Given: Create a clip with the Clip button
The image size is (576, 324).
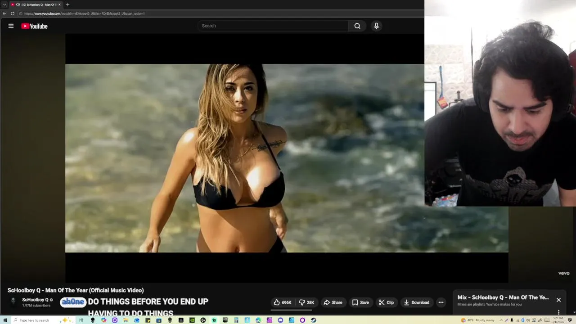Looking at the screenshot, I should 386,302.
